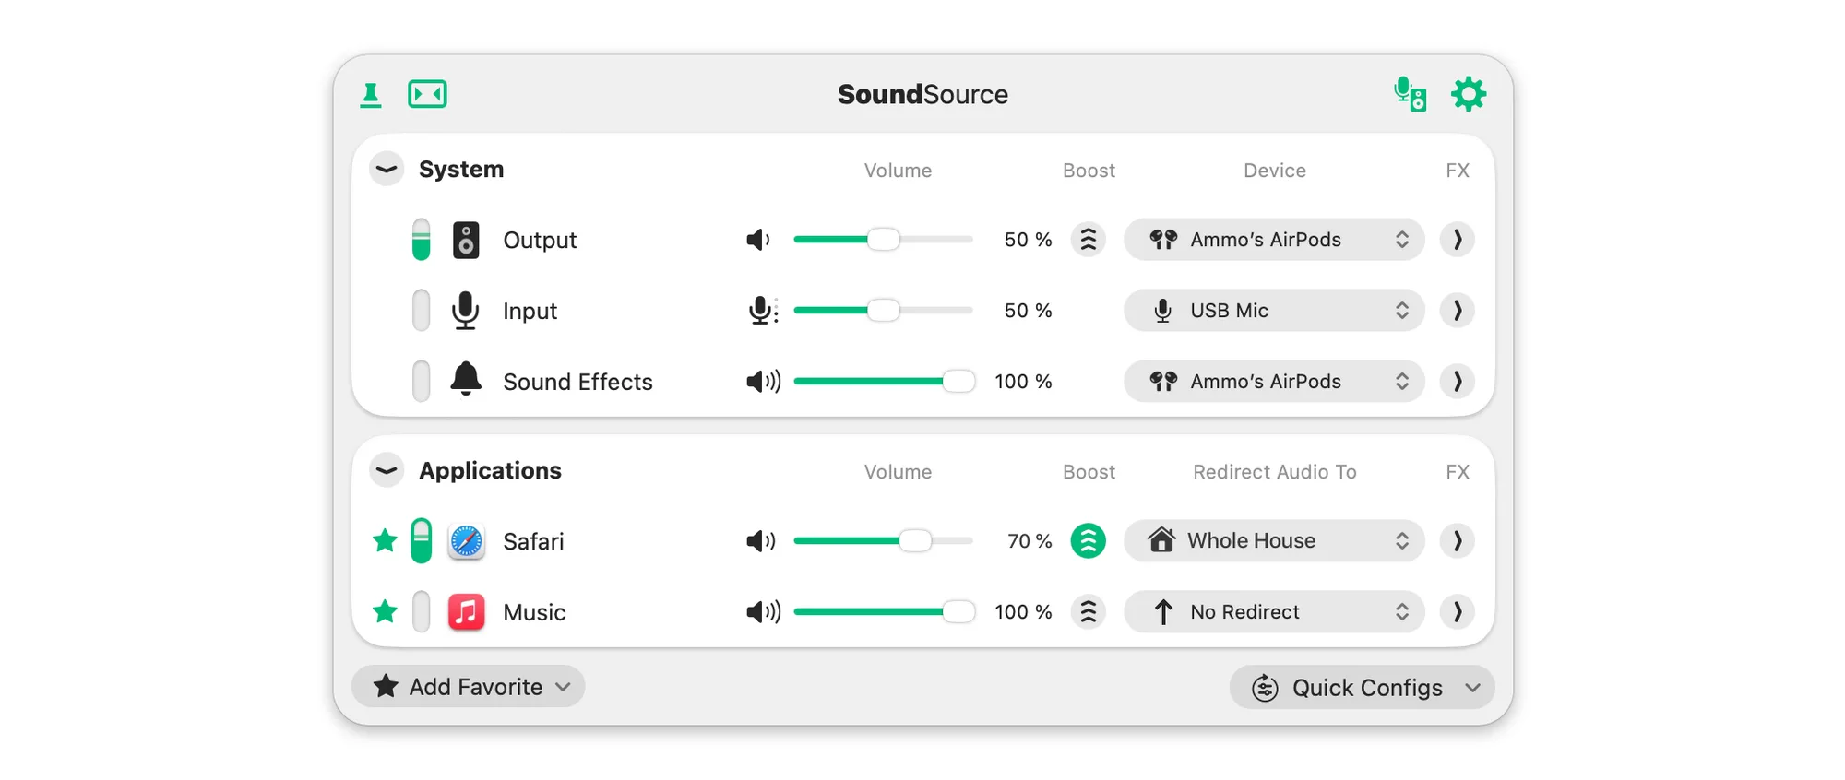Enable Boost for Music
Viewport: 1845px width, 780px height.
1089,612
